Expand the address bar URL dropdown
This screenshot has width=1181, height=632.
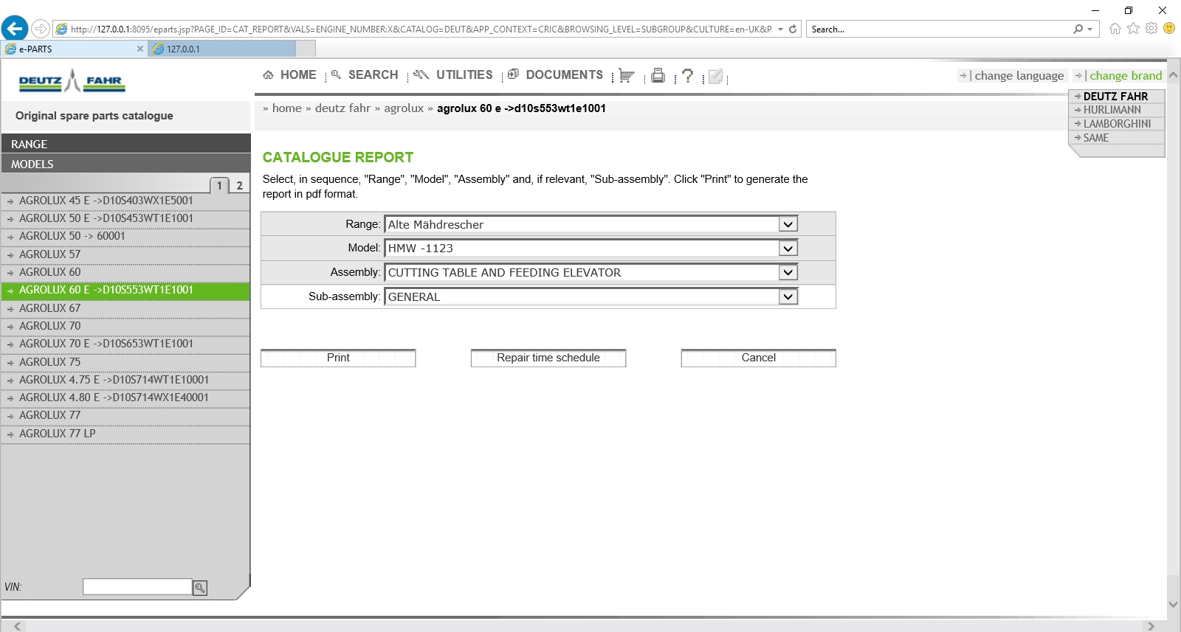[x=780, y=29]
